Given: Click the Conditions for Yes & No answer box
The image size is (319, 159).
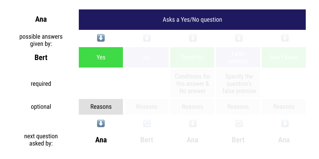Looking at the screenshot, I should [x=192, y=84].
